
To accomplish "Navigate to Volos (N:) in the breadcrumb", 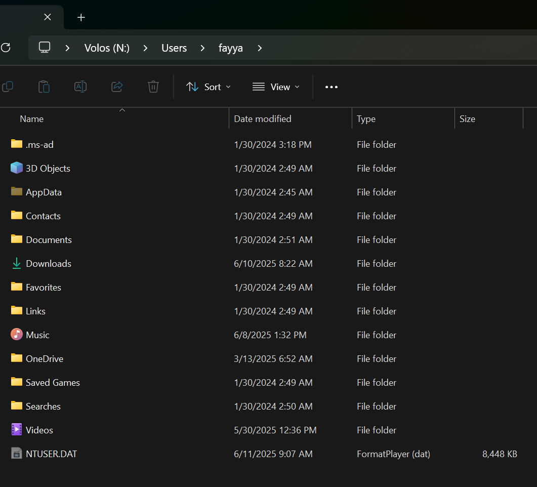I will (107, 48).
